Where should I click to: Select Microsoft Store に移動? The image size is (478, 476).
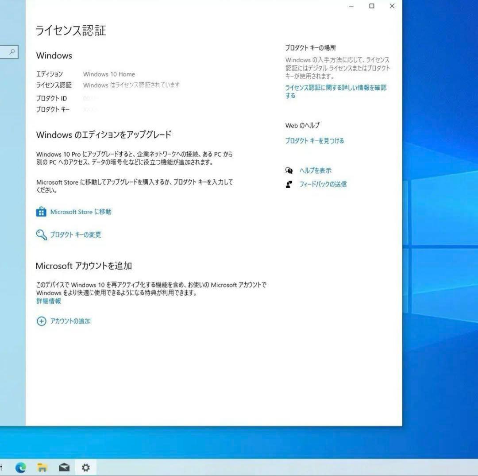(80, 212)
